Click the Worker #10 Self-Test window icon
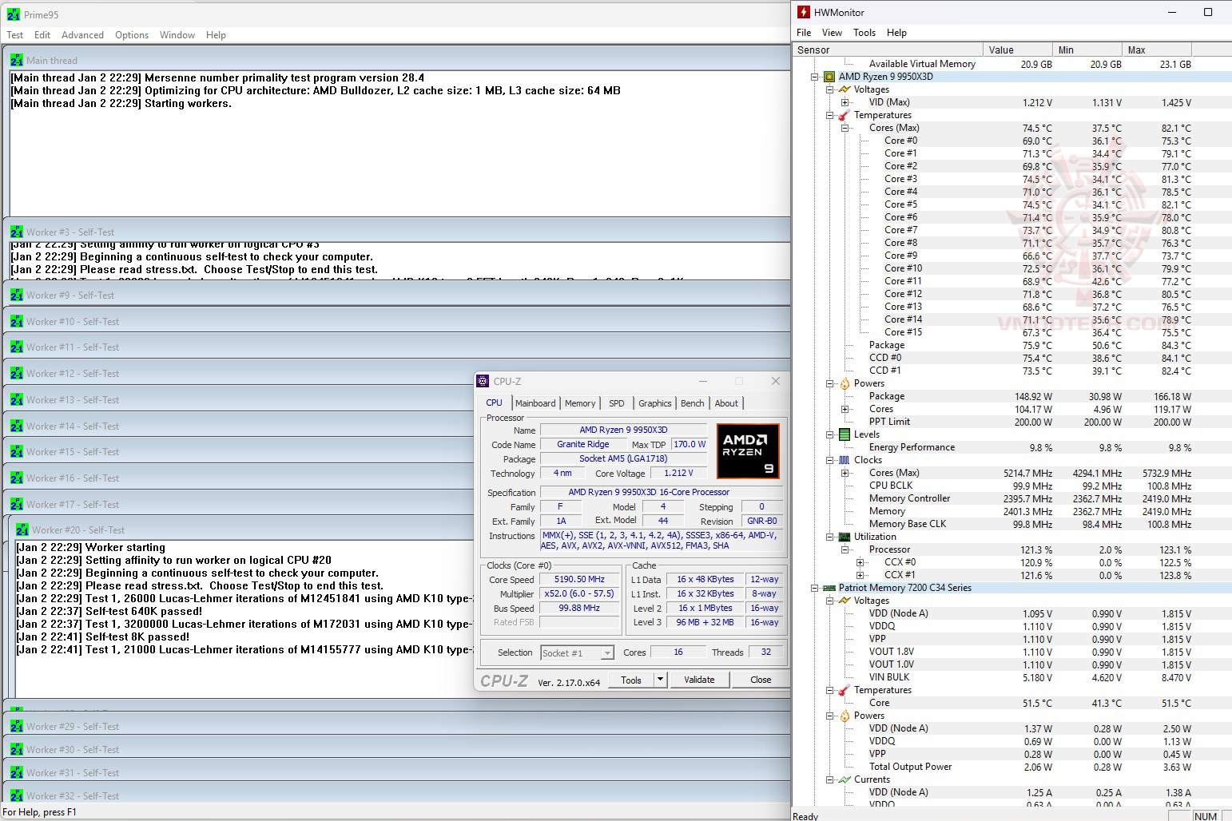 (x=17, y=321)
